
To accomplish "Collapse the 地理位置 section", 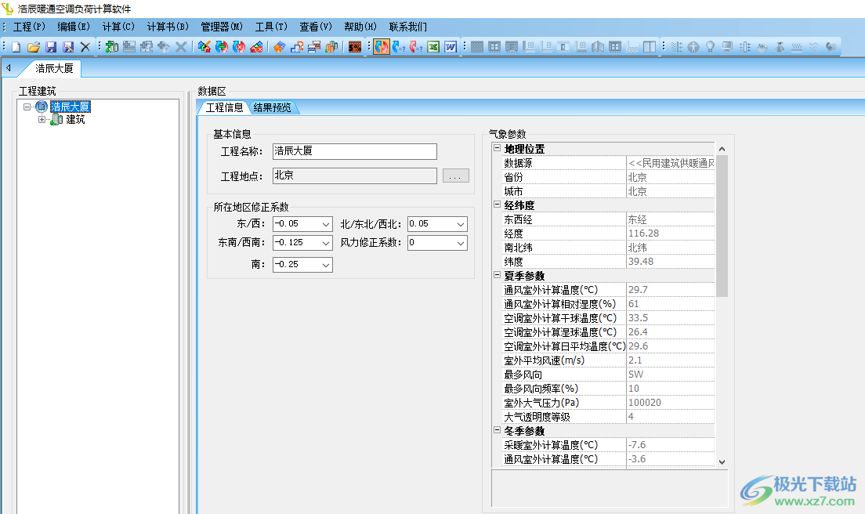I will click(x=497, y=148).
